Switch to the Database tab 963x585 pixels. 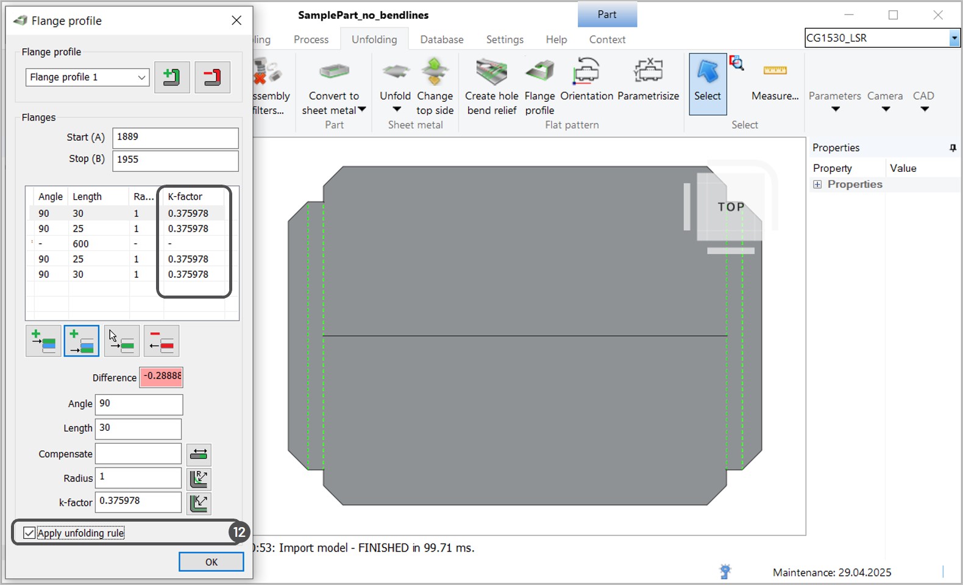(x=441, y=40)
